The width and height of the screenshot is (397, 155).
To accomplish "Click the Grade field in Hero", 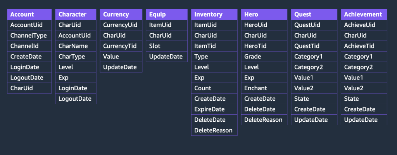I will 264,57.
